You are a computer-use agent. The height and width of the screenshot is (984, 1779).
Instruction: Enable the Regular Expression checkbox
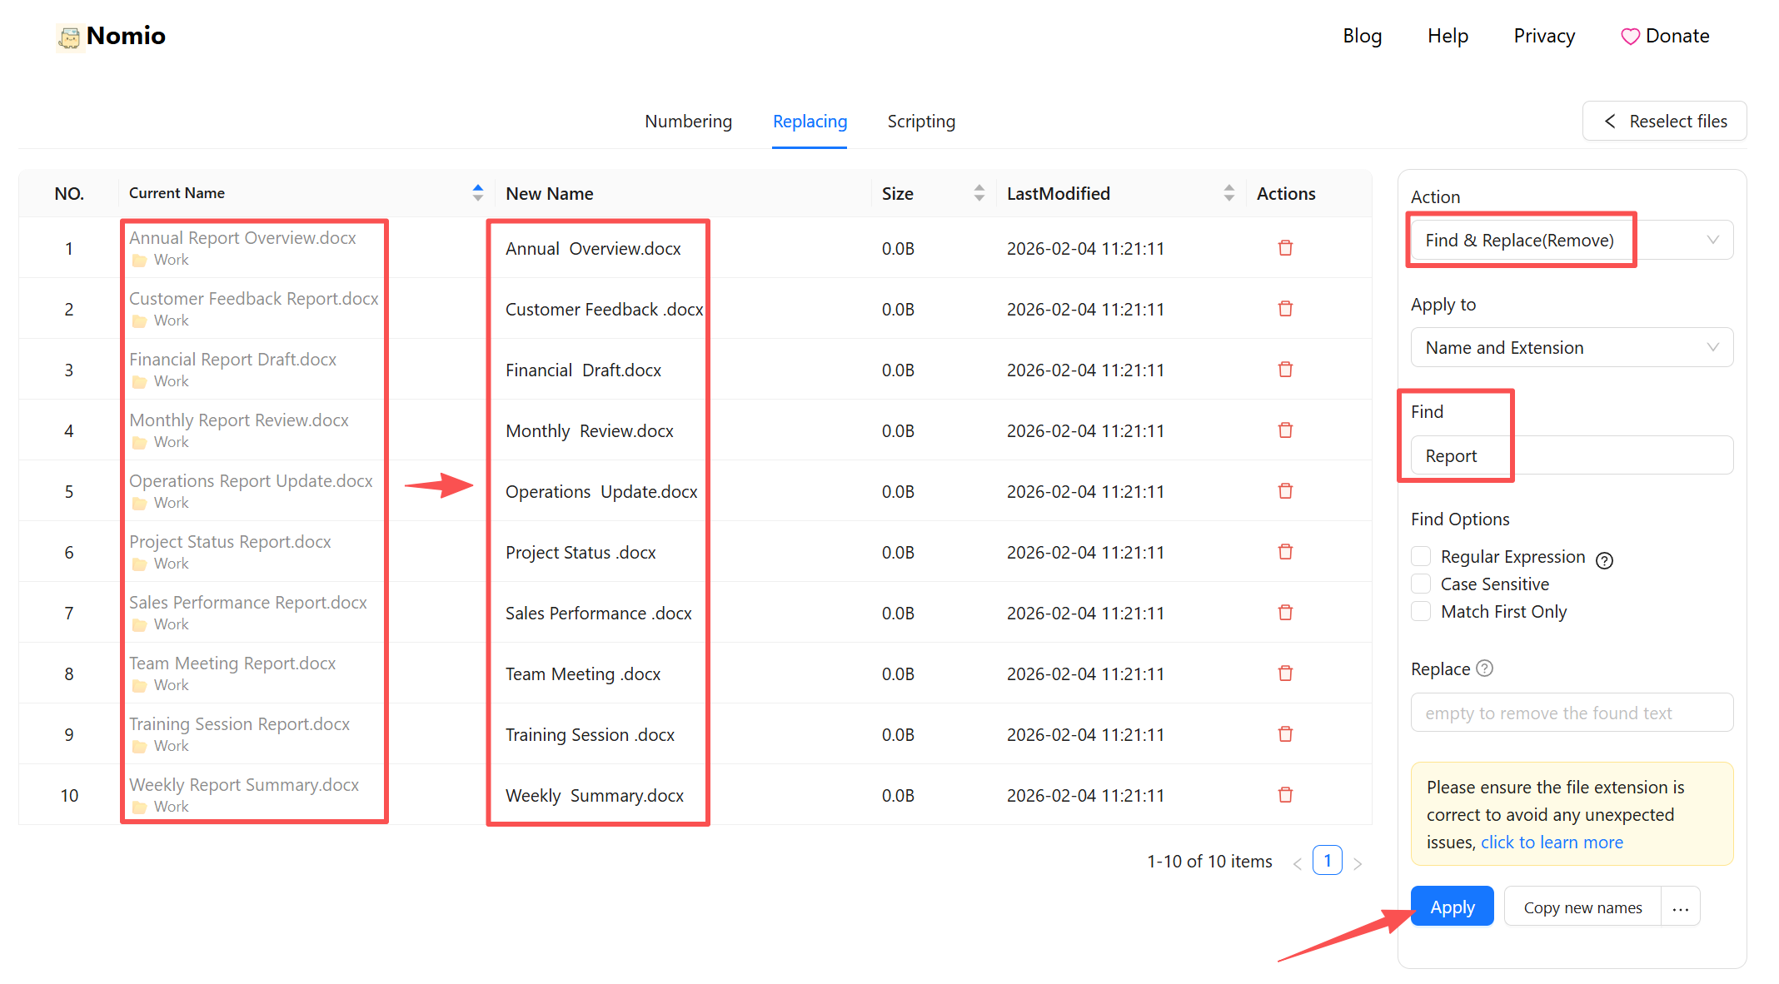[x=1421, y=556]
